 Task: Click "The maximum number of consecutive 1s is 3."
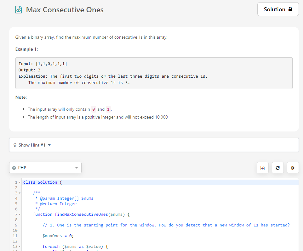(x=79, y=83)
